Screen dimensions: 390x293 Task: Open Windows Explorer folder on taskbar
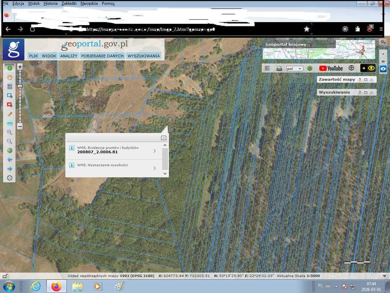[x=77, y=287]
